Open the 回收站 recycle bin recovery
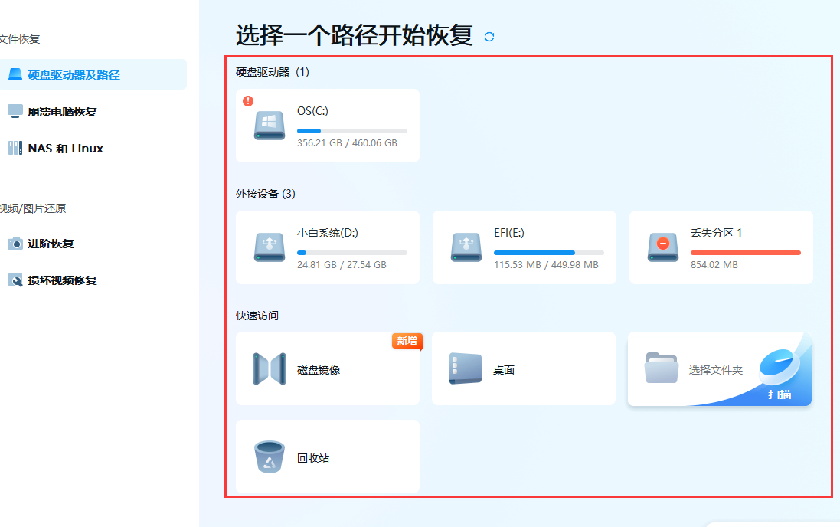This screenshot has height=527, width=840. coord(267,456)
